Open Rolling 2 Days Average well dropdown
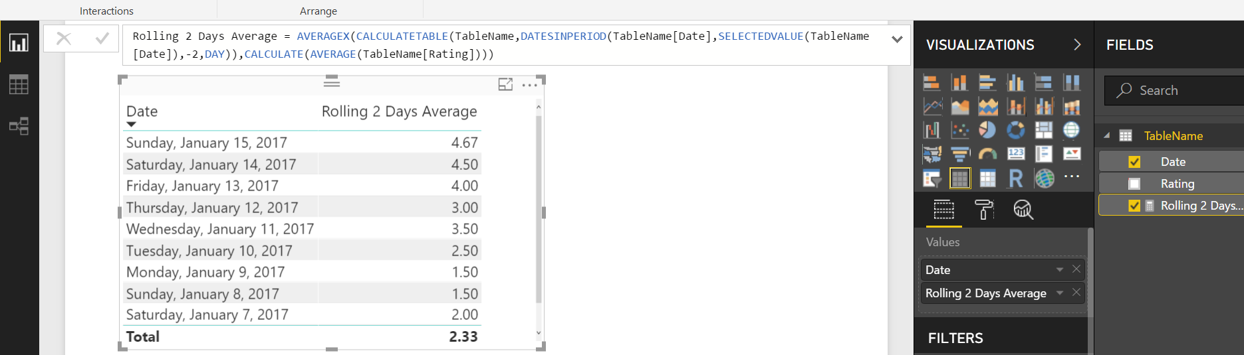This screenshot has width=1244, height=355. click(1060, 293)
